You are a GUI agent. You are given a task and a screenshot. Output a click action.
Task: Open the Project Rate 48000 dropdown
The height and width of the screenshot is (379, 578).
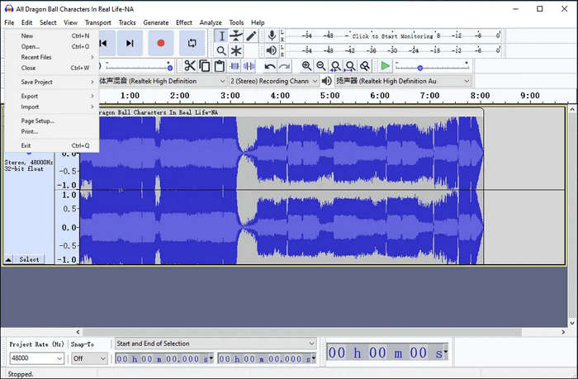point(37,358)
